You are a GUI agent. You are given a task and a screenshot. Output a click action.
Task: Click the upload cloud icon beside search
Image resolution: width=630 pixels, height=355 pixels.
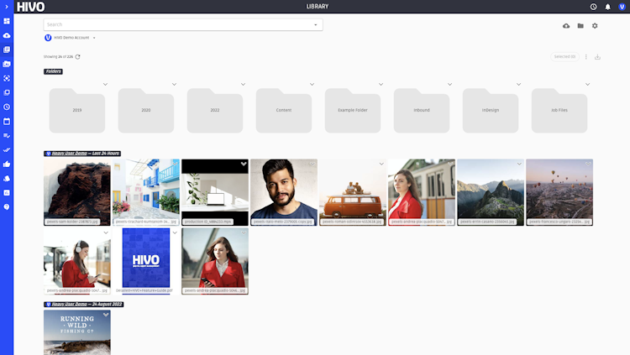[566, 26]
